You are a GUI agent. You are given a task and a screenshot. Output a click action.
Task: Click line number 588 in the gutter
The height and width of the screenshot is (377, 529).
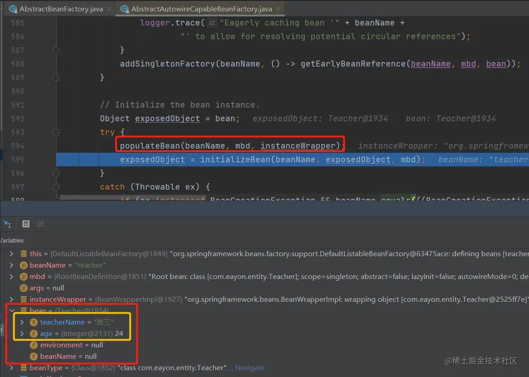click(17, 64)
